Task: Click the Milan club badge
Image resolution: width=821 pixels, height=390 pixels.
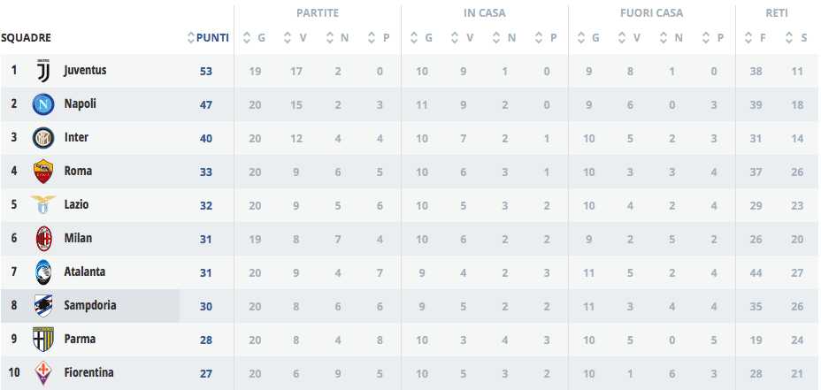Action: (x=42, y=239)
